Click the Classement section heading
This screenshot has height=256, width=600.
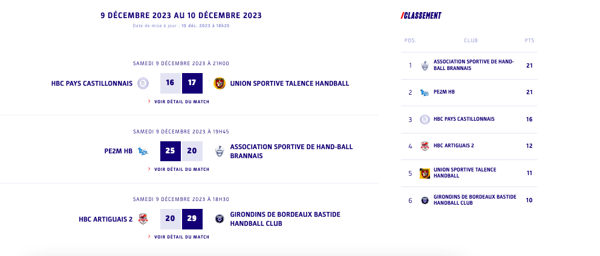(422, 16)
